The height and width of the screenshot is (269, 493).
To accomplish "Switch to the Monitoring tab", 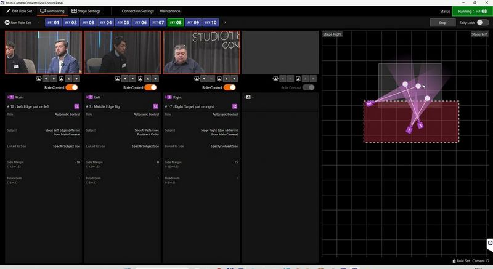I will coord(52,11).
